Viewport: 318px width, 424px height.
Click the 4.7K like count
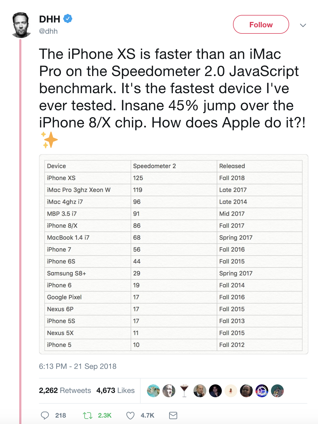(x=147, y=415)
